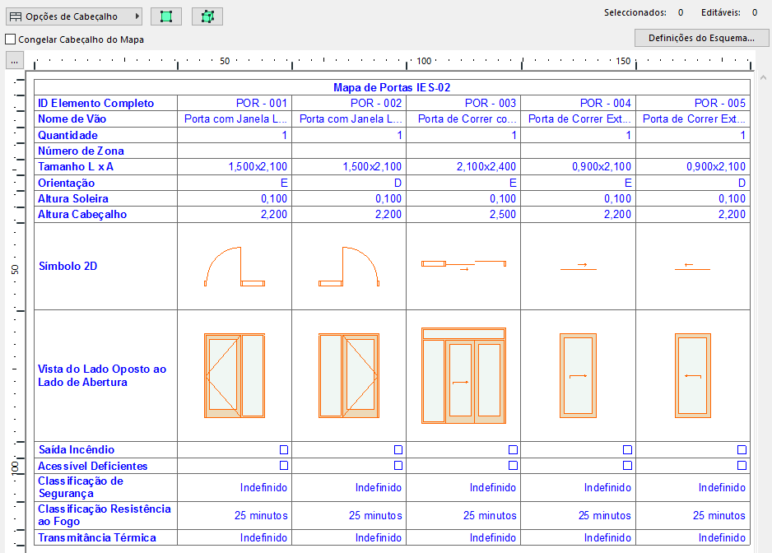Click the solid green square selection icon
772x553 pixels.
point(165,16)
